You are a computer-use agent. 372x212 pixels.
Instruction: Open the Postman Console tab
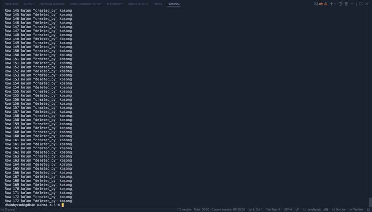(52, 4)
